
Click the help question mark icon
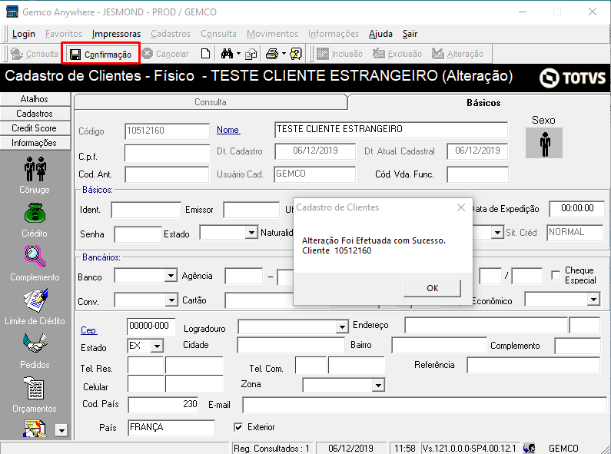point(296,54)
